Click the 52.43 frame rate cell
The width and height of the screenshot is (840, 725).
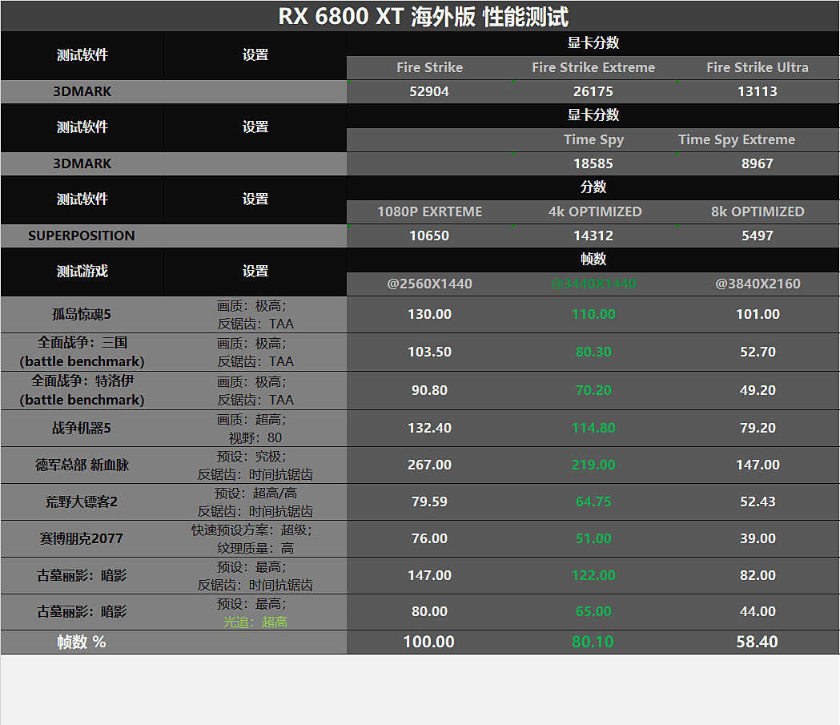tap(758, 502)
